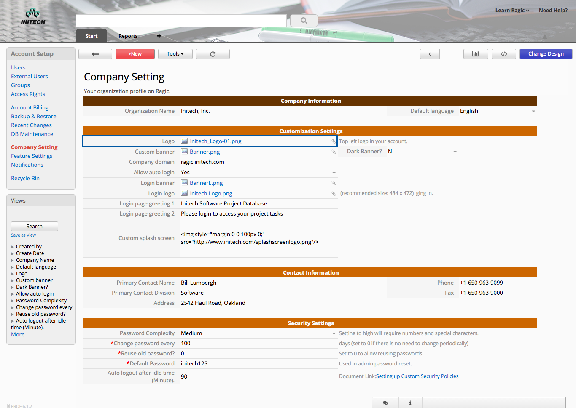Click the Change password every value 100
This screenshot has width=576, height=408.
258,344
